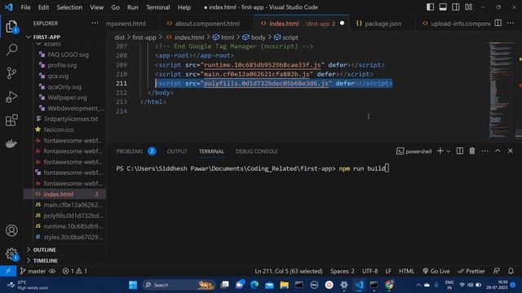Open Customize Layout icon
The width and height of the screenshot is (522, 293).
pyautogui.click(x=469, y=7)
